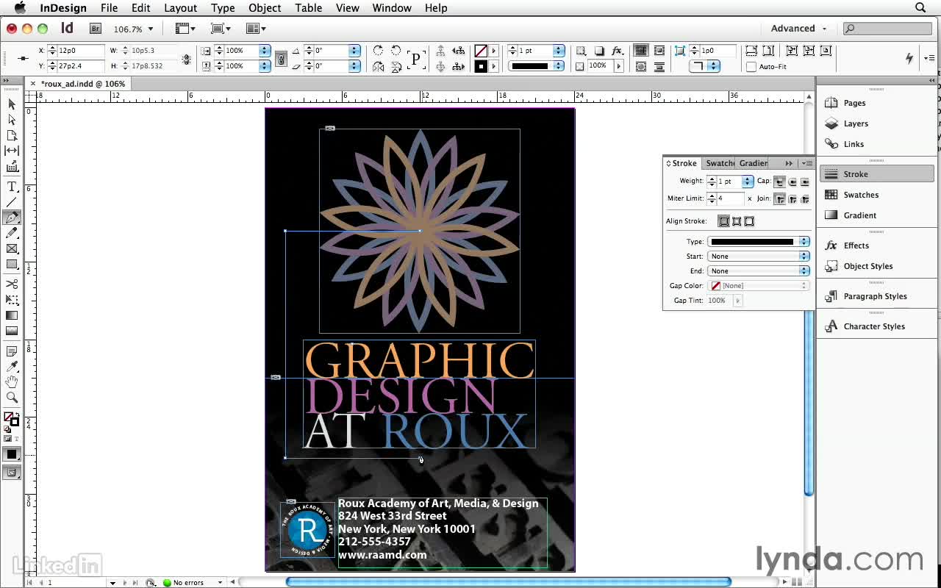The height and width of the screenshot is (588, 941).
Task: Select the Gradient Swatch tool
Action: pos(12,315)
